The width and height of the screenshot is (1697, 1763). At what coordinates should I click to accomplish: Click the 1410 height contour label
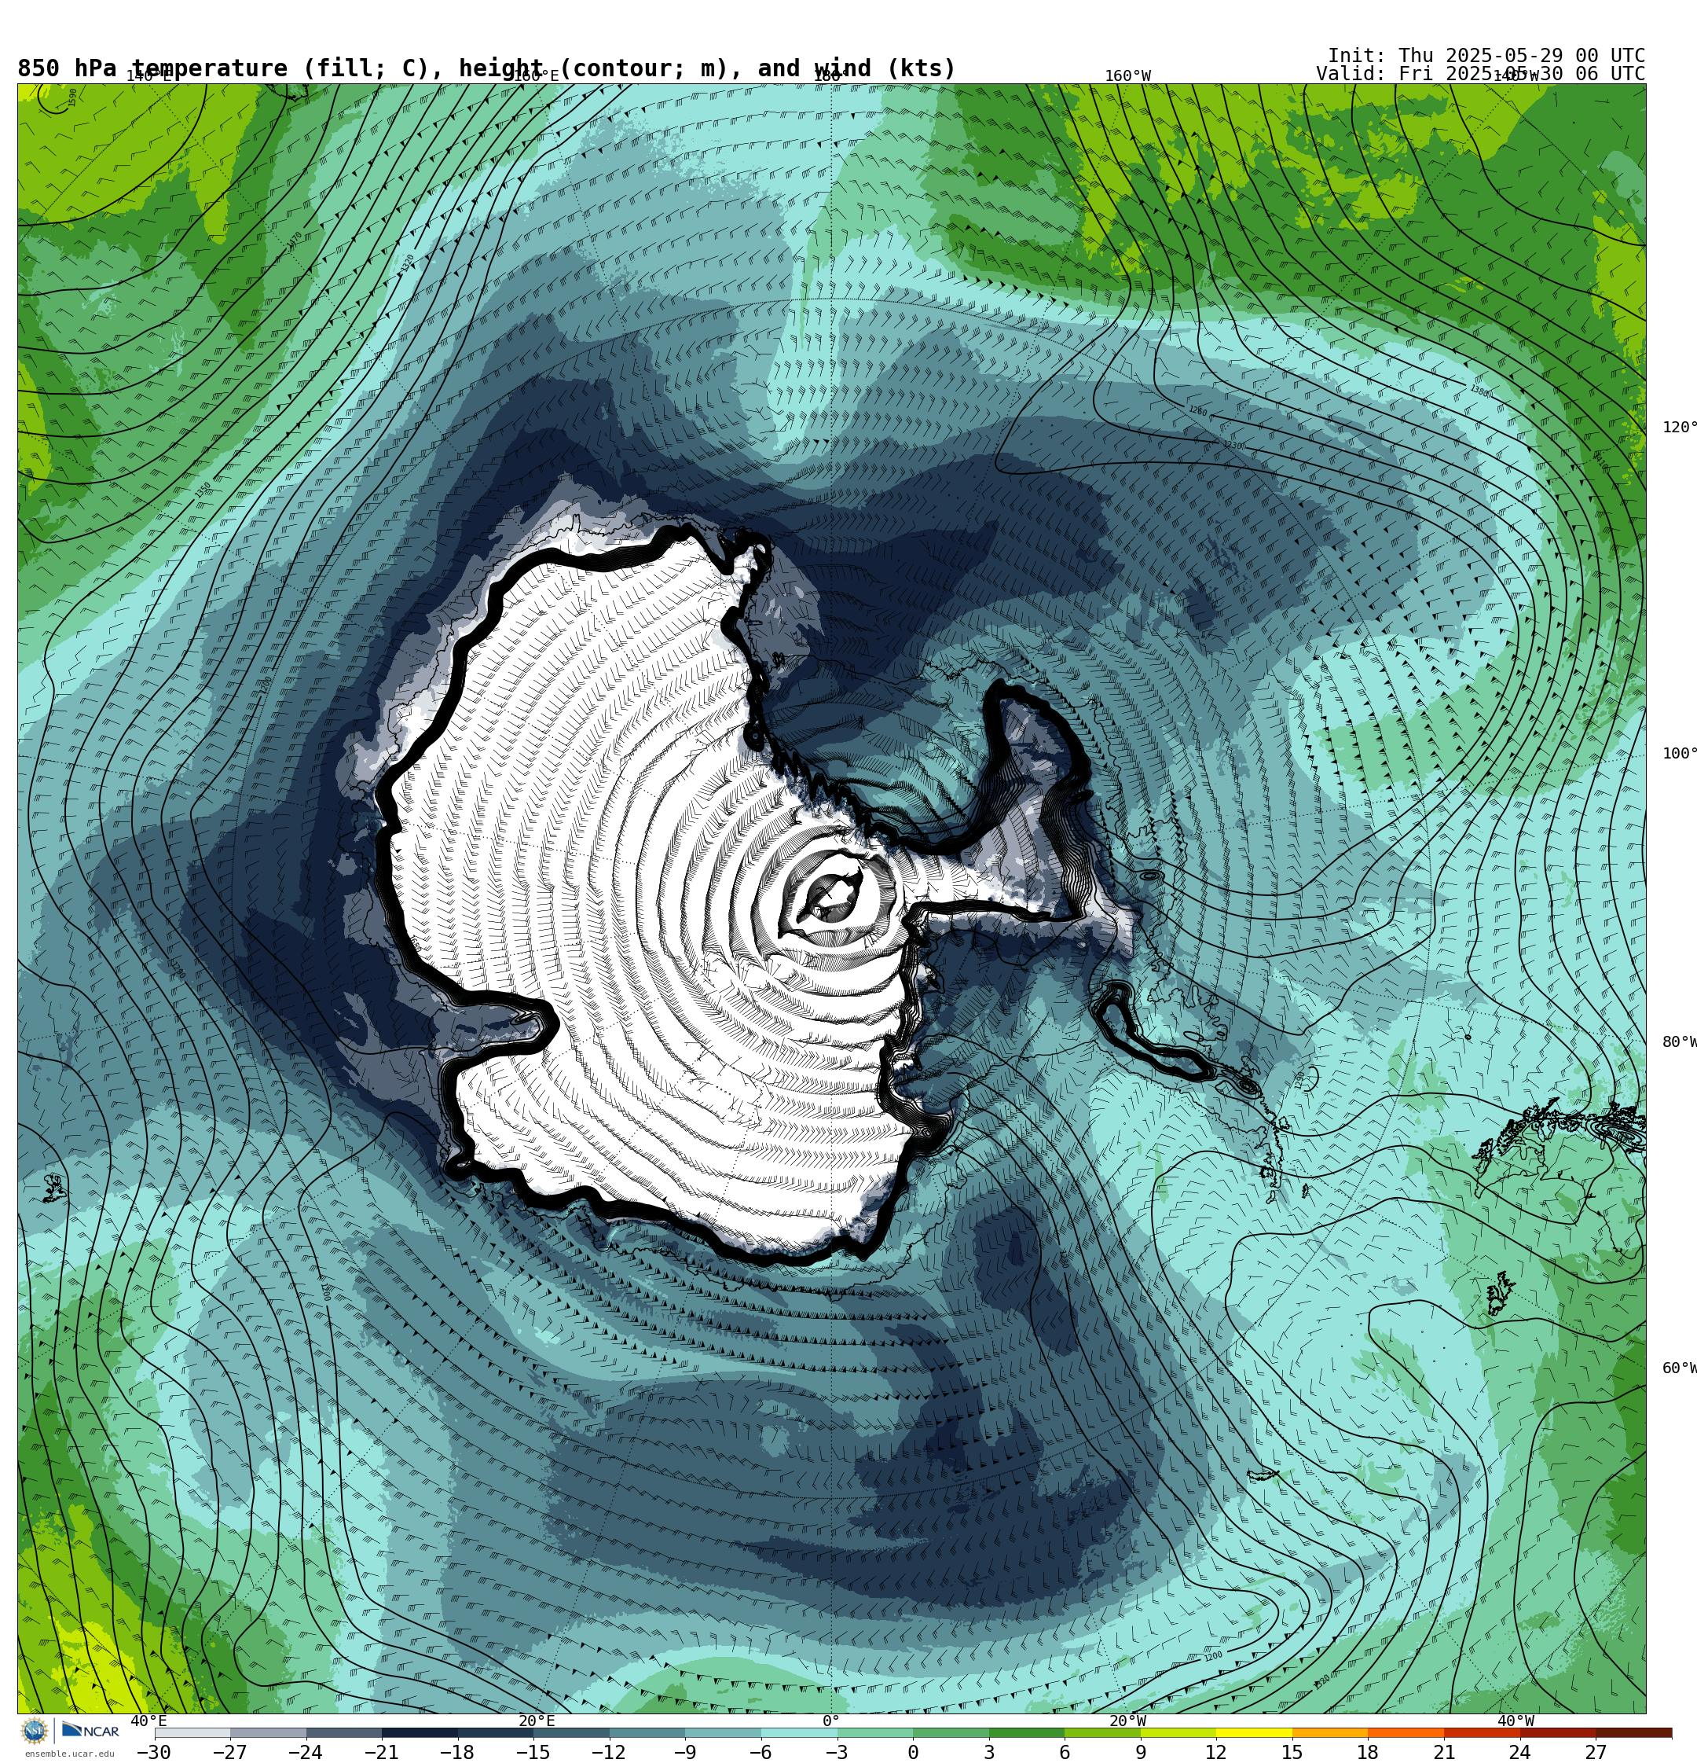coord(1600,461)
